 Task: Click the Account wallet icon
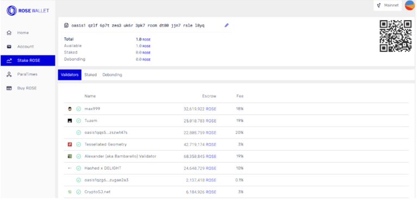(9, 47)
